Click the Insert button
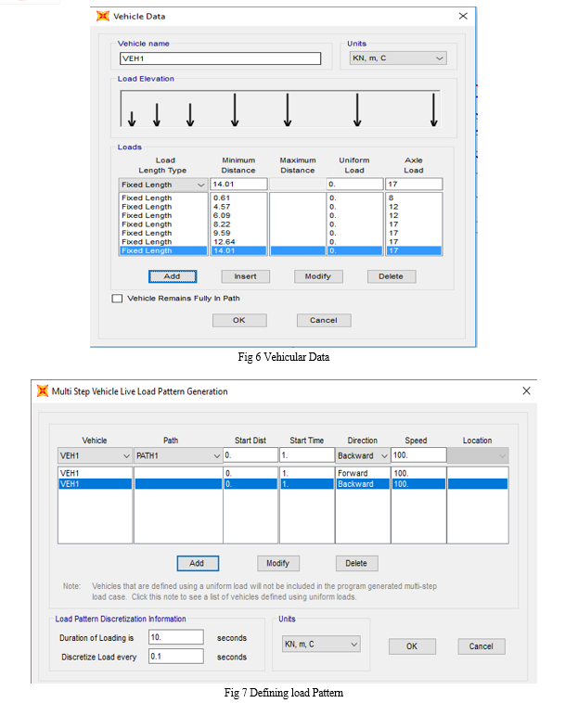 tap(245, 276)
